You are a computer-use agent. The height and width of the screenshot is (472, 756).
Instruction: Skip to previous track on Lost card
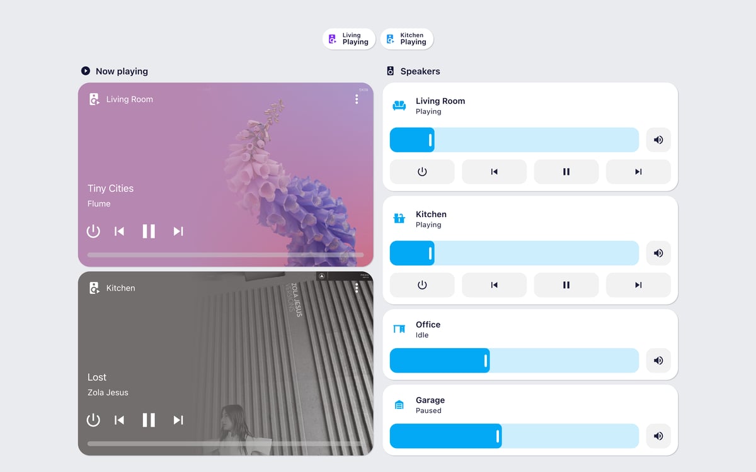click(119, 420)
